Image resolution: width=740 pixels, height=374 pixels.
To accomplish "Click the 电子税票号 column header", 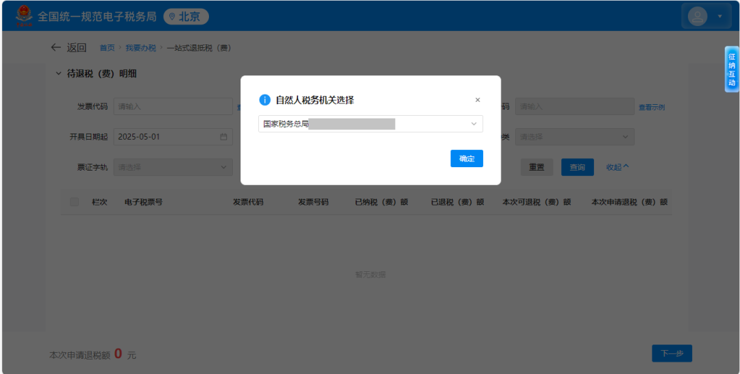I will (x=143, y=202).
